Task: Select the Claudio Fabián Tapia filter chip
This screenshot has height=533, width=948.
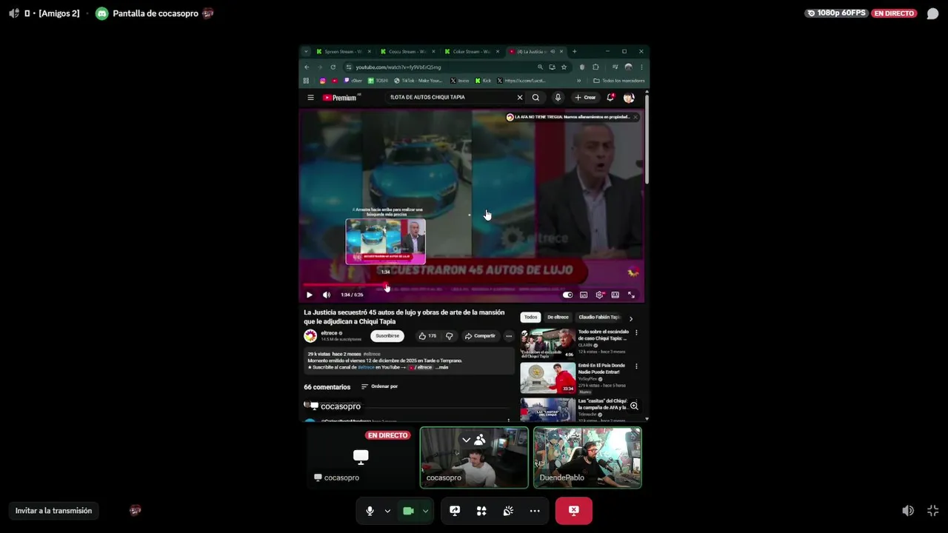Action: (x=599, y=317)
